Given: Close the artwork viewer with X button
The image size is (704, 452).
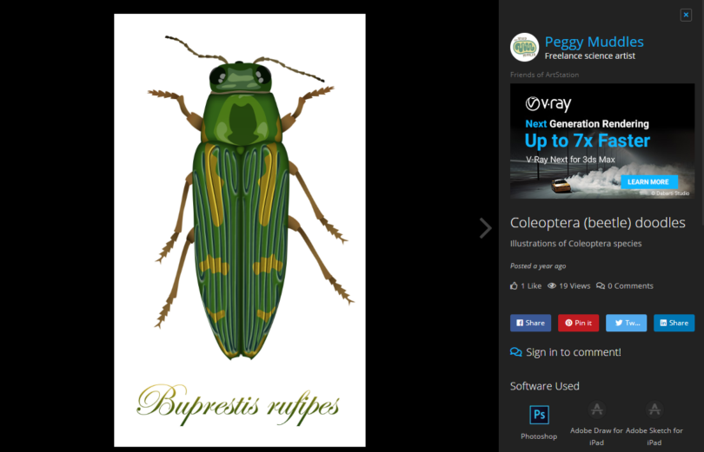Looking at the screenshot, I should click(x=686, y=15).
